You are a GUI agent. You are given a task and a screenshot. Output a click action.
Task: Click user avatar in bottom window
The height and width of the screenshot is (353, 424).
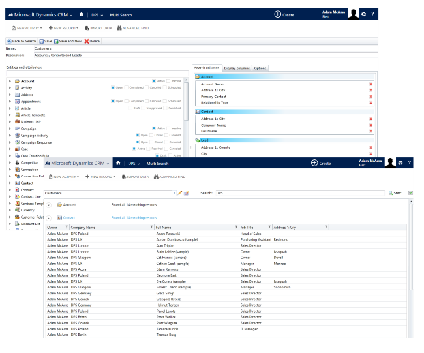coord(390,162)
